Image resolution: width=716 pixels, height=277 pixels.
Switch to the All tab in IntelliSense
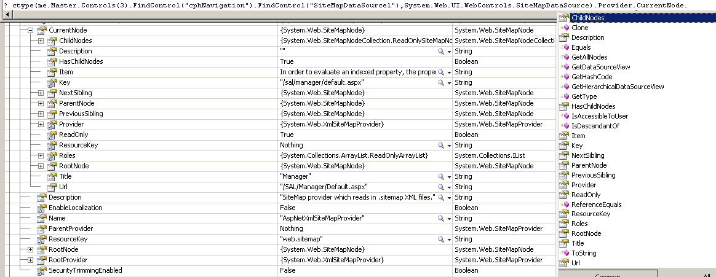[706, 275]
